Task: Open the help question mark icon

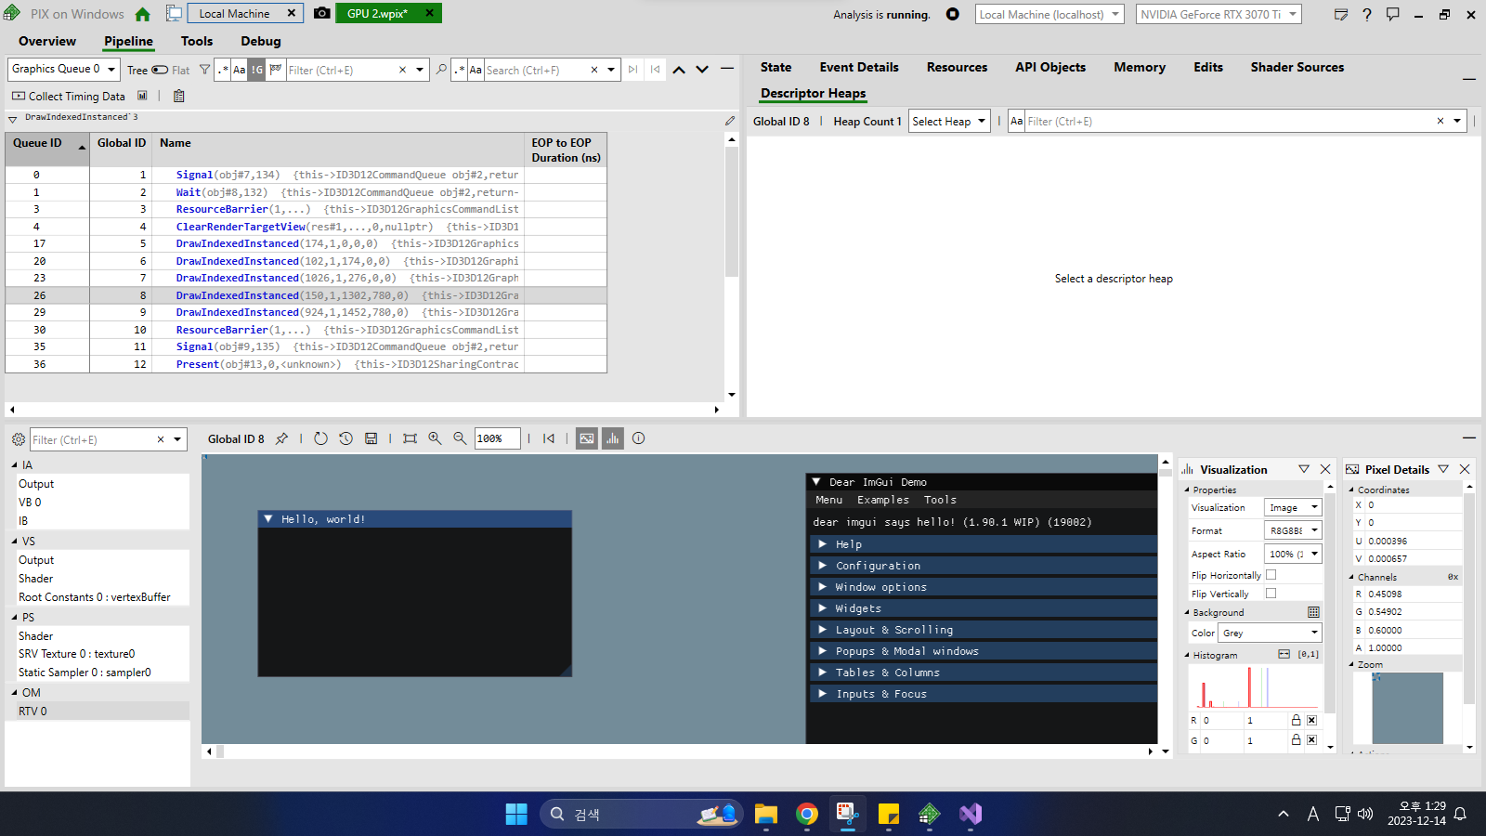Action: 1366,14
